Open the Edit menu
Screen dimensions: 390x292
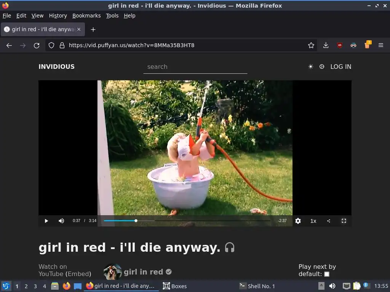[21, 16]
